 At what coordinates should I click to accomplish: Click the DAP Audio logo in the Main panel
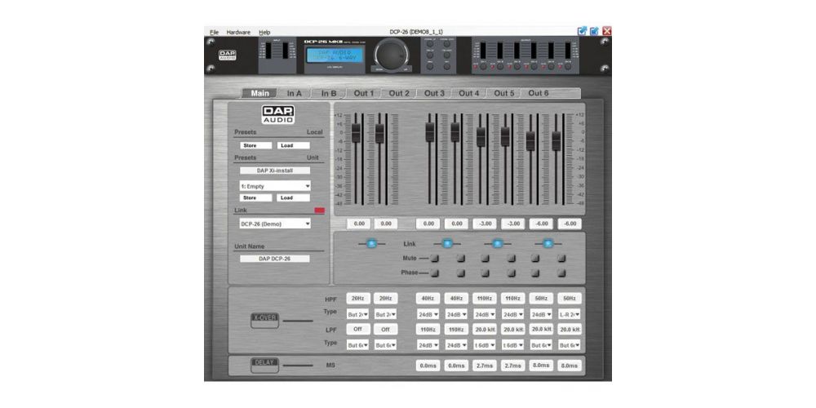click(278, 114)
